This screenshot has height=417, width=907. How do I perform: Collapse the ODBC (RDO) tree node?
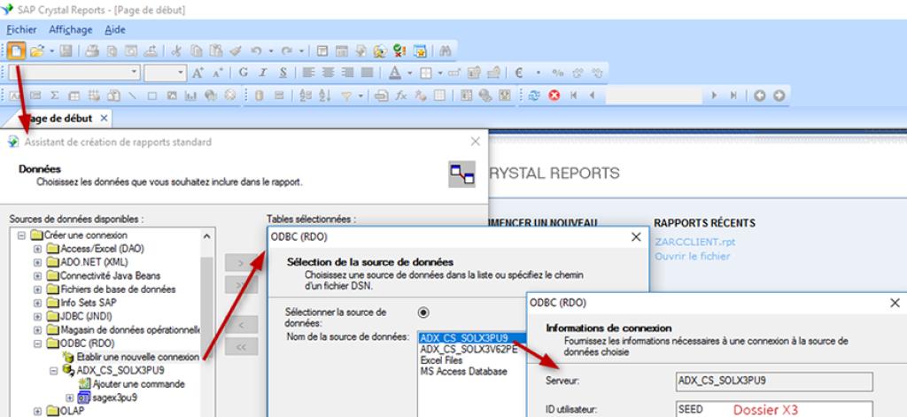click(x=37, y=344)
